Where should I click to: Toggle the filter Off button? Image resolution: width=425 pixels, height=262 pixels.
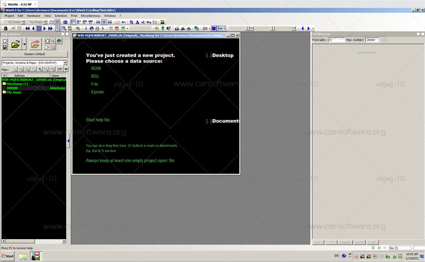click(x=59, y=69)
